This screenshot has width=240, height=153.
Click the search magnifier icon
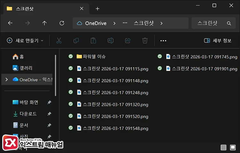coord(229,23)
